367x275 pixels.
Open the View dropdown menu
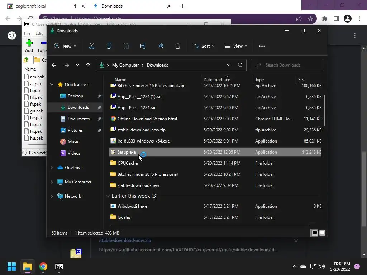point(236,46)
